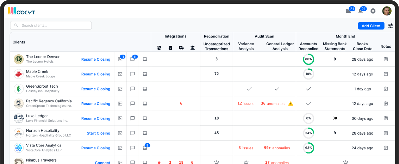This screenshot has width=399, height=164.
Task: Click the Add Client button
Action: (371, 26)
